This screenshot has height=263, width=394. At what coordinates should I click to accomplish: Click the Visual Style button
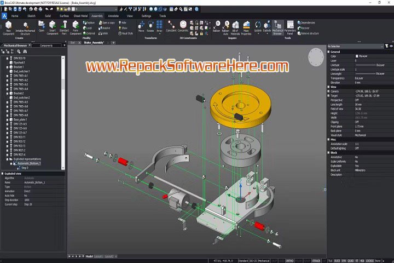pos(126,33)
